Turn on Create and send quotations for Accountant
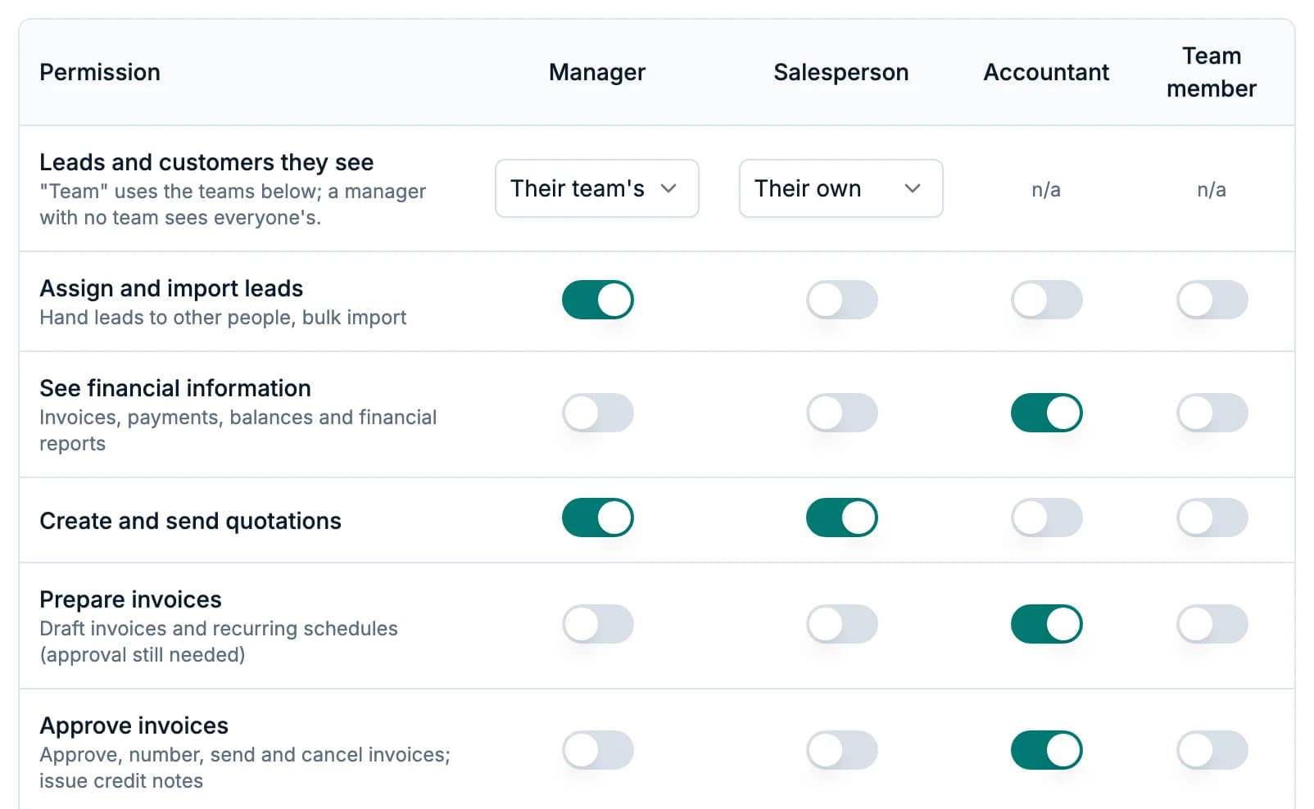This screenshot has width=1314, height=809. [x=1047, y=517]
